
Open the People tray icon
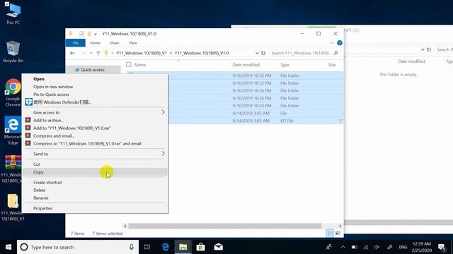click(328, 247)
